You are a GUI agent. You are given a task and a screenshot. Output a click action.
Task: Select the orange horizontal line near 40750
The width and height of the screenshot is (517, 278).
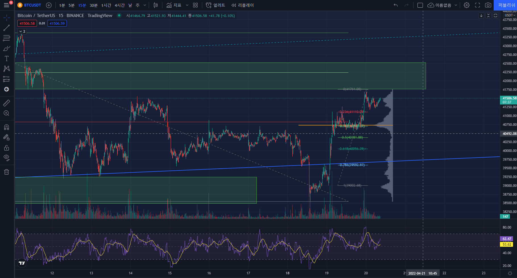[x=346, y=125]
